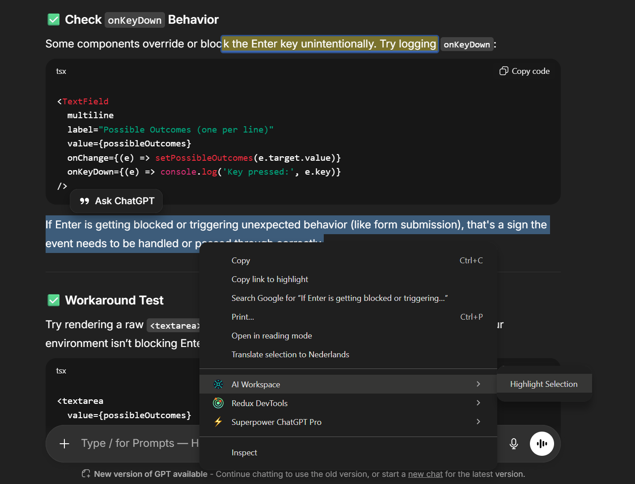The image size is (635, 484).
Task: Expand the Redux DevTools submenu
Action: (x=478, y=403)
